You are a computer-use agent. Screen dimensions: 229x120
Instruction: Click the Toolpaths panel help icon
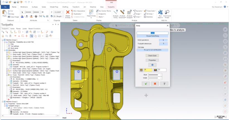coord(52,32)
